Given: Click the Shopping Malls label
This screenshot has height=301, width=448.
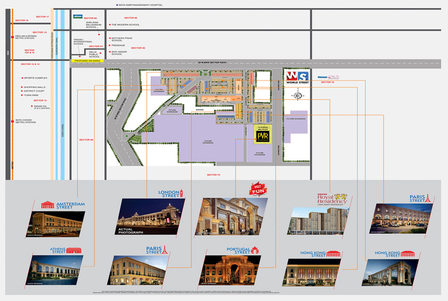Looking at the screenshot, I should pyautogui.click(x=35, y=87).
